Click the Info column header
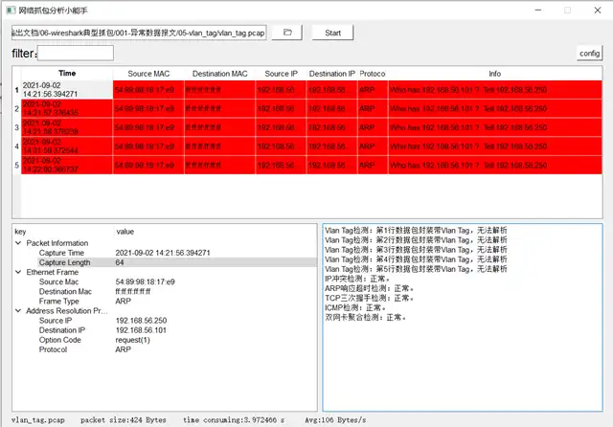 tap(494, 73)
